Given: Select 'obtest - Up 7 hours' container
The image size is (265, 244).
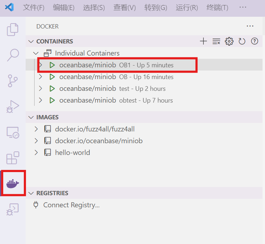Looking at the screenshot, I should 146,100.
